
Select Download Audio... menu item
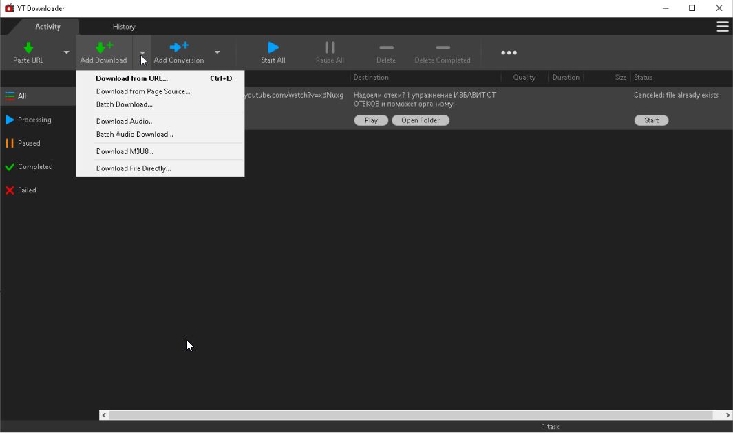160,122
